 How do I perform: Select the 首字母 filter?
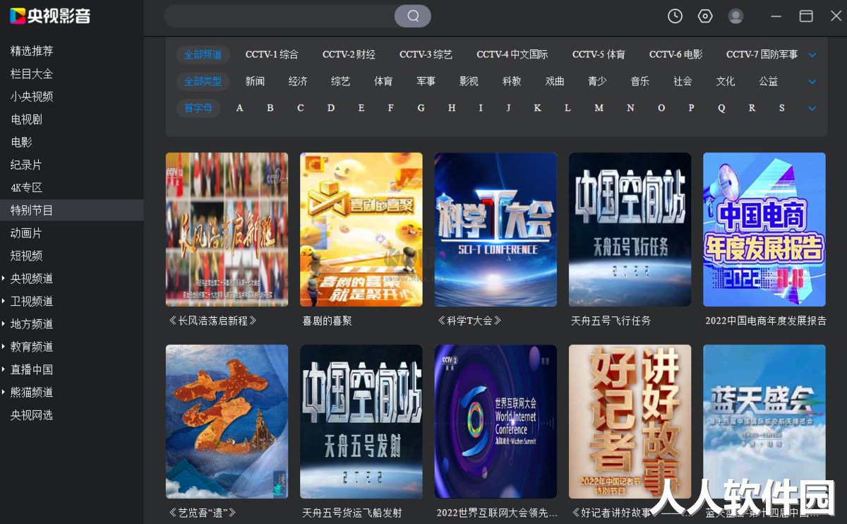click(x=198, y=108)
